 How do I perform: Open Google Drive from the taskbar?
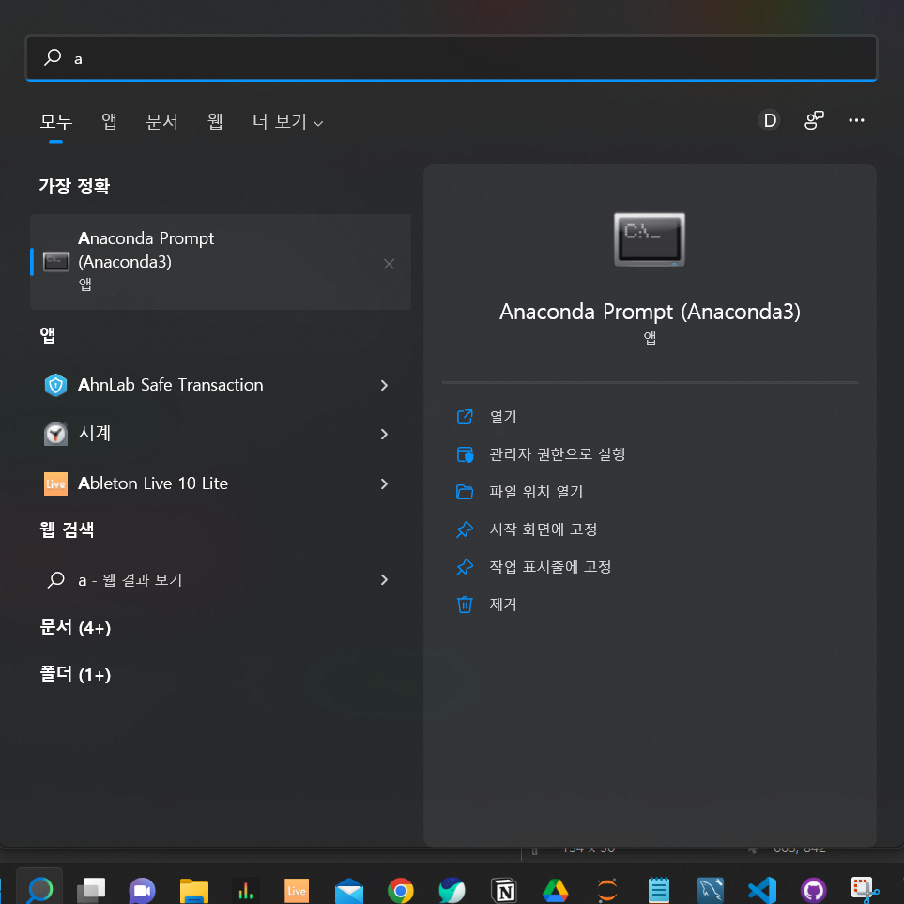coord(555,891)
